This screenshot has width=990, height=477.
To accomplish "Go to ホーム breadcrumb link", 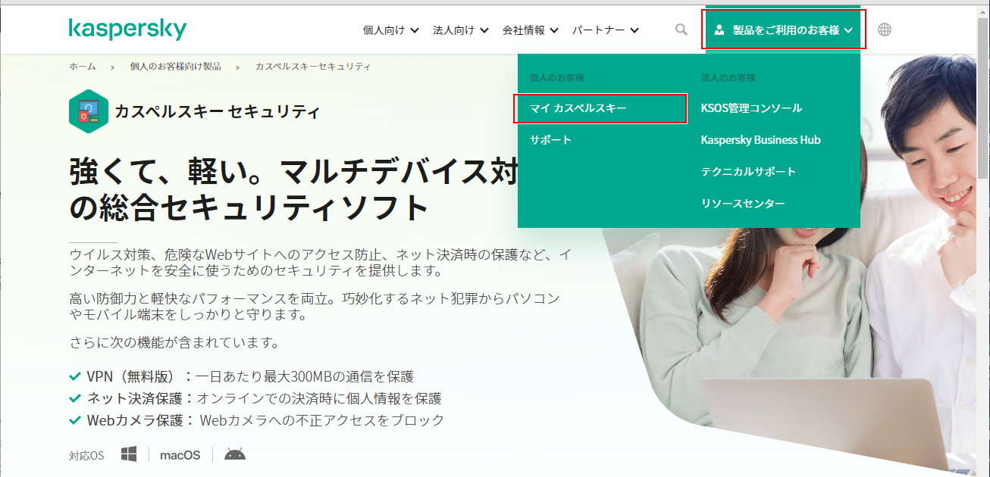I will point(83,67).
